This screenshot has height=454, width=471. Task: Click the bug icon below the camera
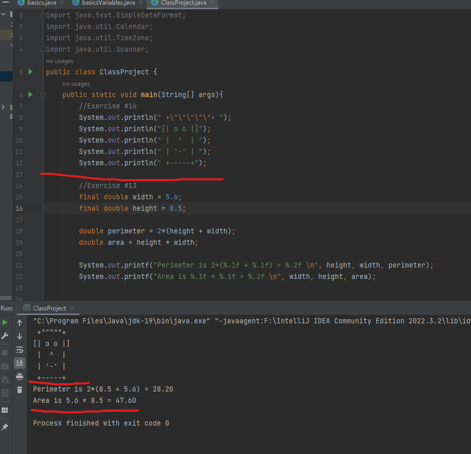coord(5,380)
